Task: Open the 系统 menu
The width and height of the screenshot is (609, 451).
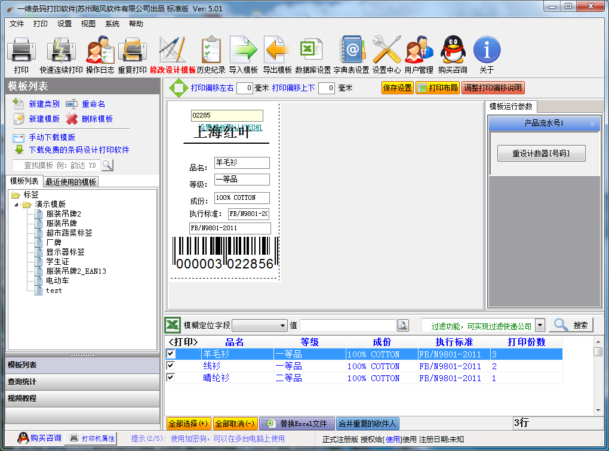Action: point(112,24)
